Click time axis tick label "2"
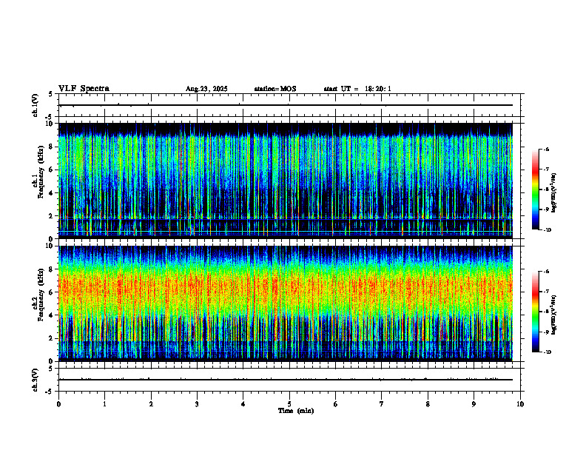The image size is (586, 453). tap(151, 404)
